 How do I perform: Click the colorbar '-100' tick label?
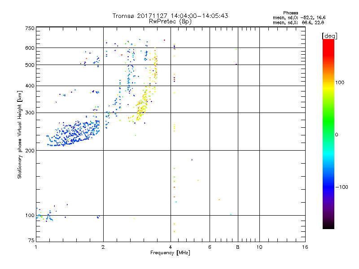(342, 187)
